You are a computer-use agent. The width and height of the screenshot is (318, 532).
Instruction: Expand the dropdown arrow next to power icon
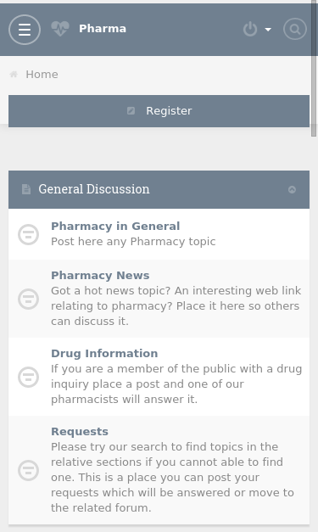pyautogui.click(x=268, y=30)
